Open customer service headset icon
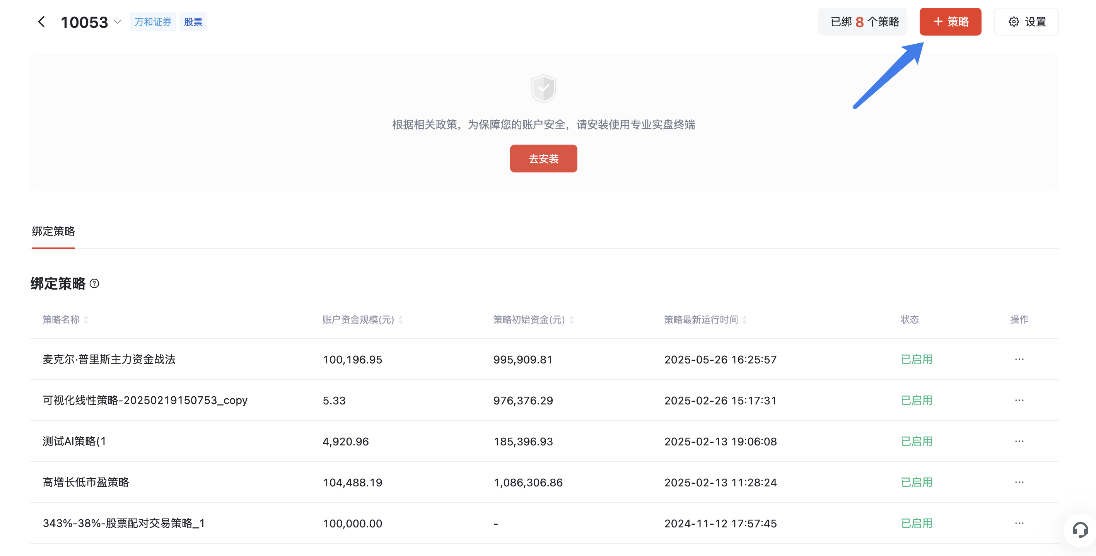Image resolution: width=1096 pixels, height=556 pixels. [x=1080, y=530]
